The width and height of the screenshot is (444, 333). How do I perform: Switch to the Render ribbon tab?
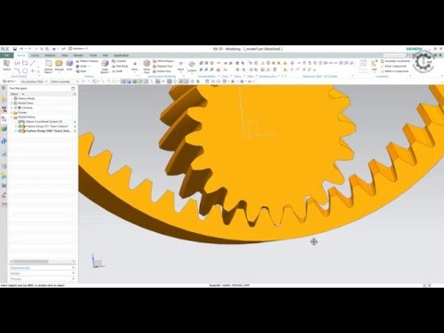pos(79,55)
